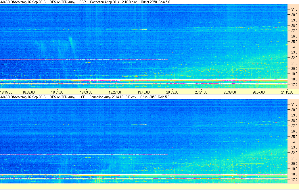The width and height of the screenshot is (299, 190).
Task: Click the 24.0 frequency label on LCP chart
Action: tap(294, 142)
